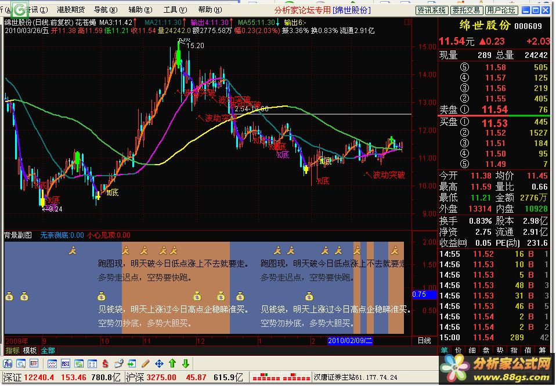
Task: Switch to the 盘 tab in quote panel
Action: pyautogui.click(x=486, y=350)
